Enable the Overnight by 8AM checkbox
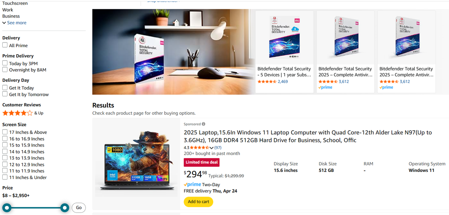The width and height of the screenshot is (449, 215). tap(5, 69)
